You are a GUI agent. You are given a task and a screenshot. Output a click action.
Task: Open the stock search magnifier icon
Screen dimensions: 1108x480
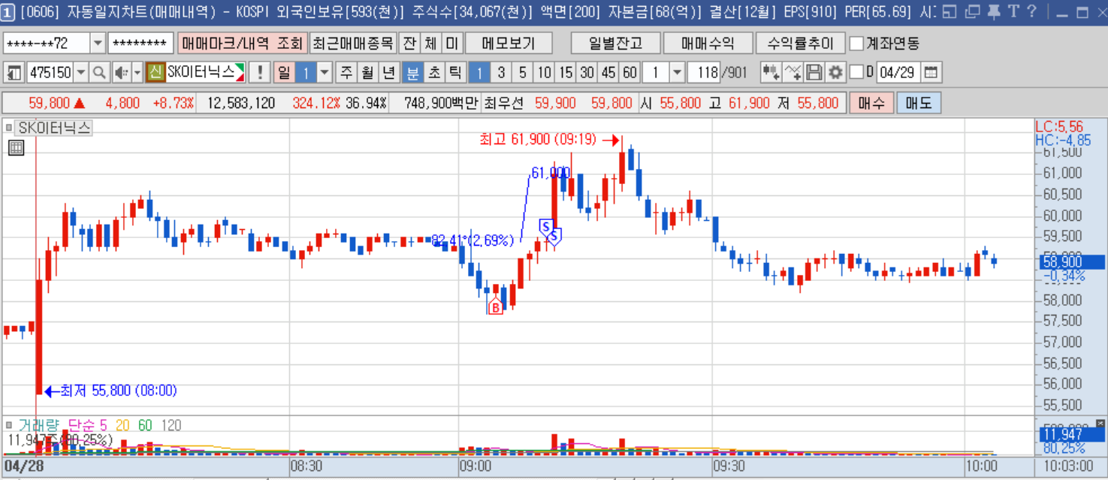pyautogui.click(x=100, y=73)
